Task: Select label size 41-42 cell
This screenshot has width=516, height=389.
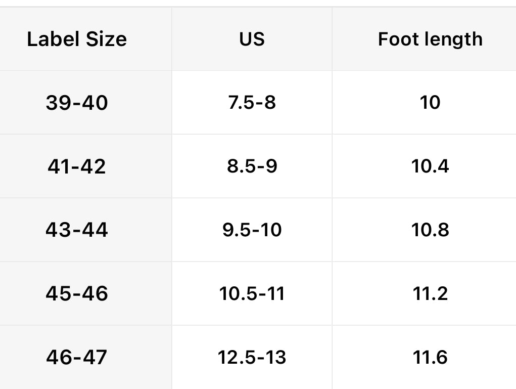Action: pos(77,166)
